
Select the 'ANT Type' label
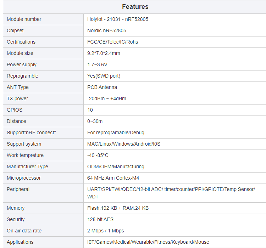tap(18, 87)
